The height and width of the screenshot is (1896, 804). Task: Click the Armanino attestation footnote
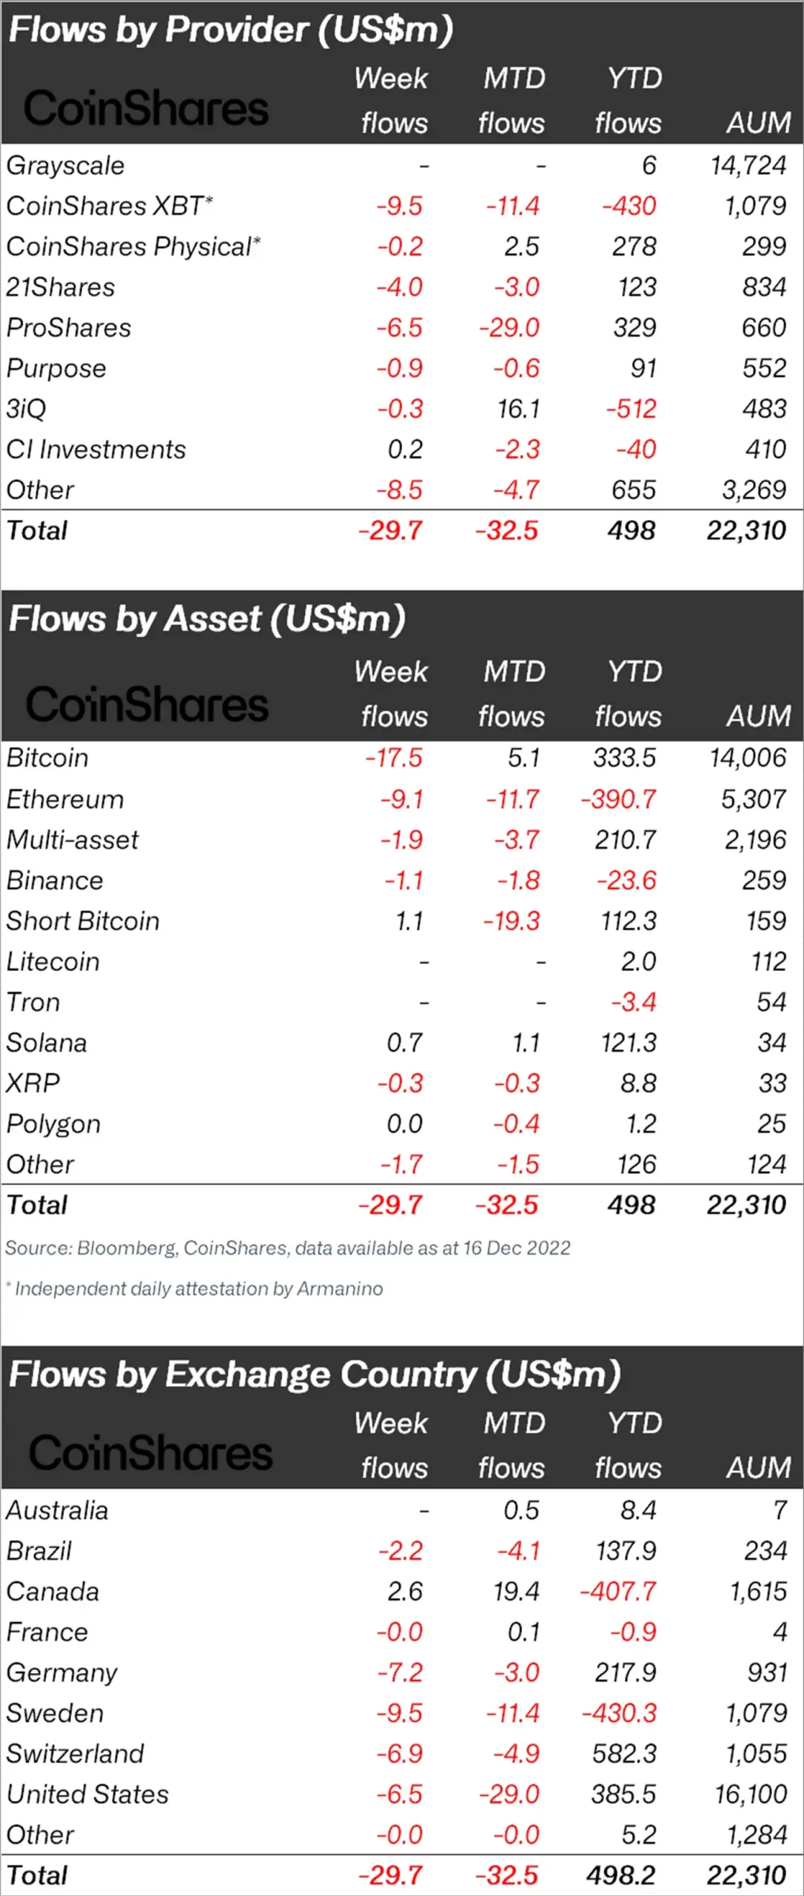click(x=194, y=1289)
